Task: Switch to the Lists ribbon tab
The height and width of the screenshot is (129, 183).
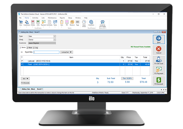Action: click(x=43, y=18)
